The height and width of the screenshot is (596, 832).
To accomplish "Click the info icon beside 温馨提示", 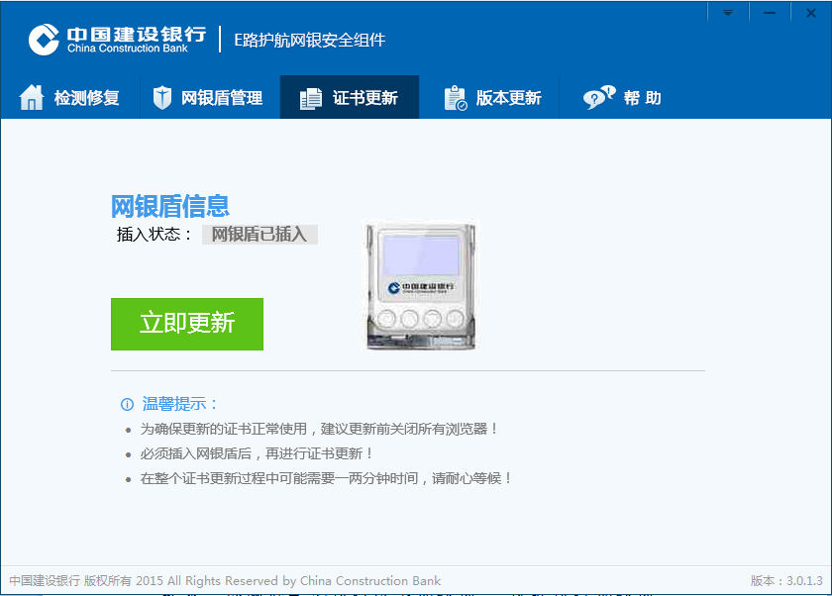I will (x=127, y=405).
